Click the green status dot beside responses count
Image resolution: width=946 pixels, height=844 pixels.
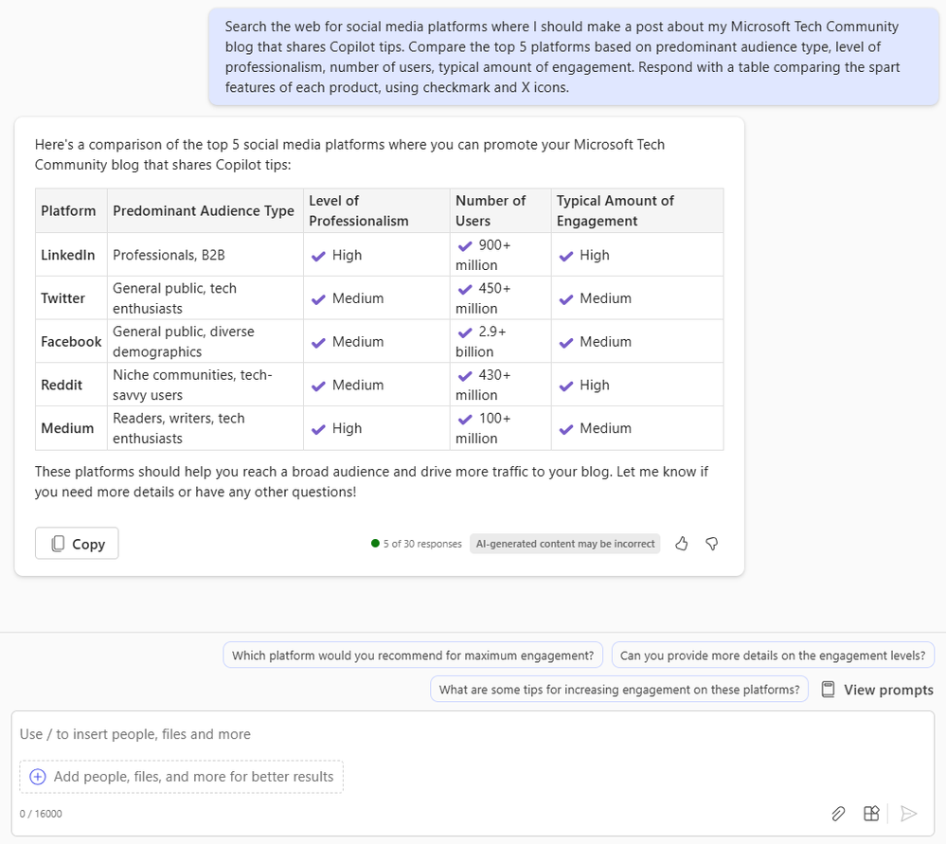[x=375, y=544]
